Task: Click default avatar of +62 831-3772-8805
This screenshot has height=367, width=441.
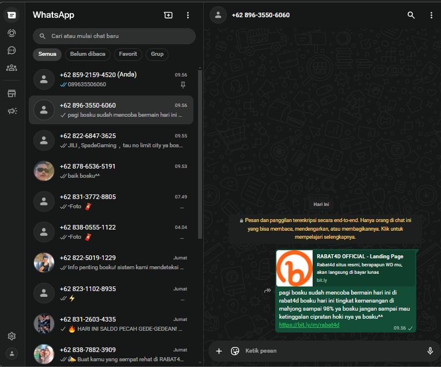Action: pyautogui.click(x=44, y=201)
